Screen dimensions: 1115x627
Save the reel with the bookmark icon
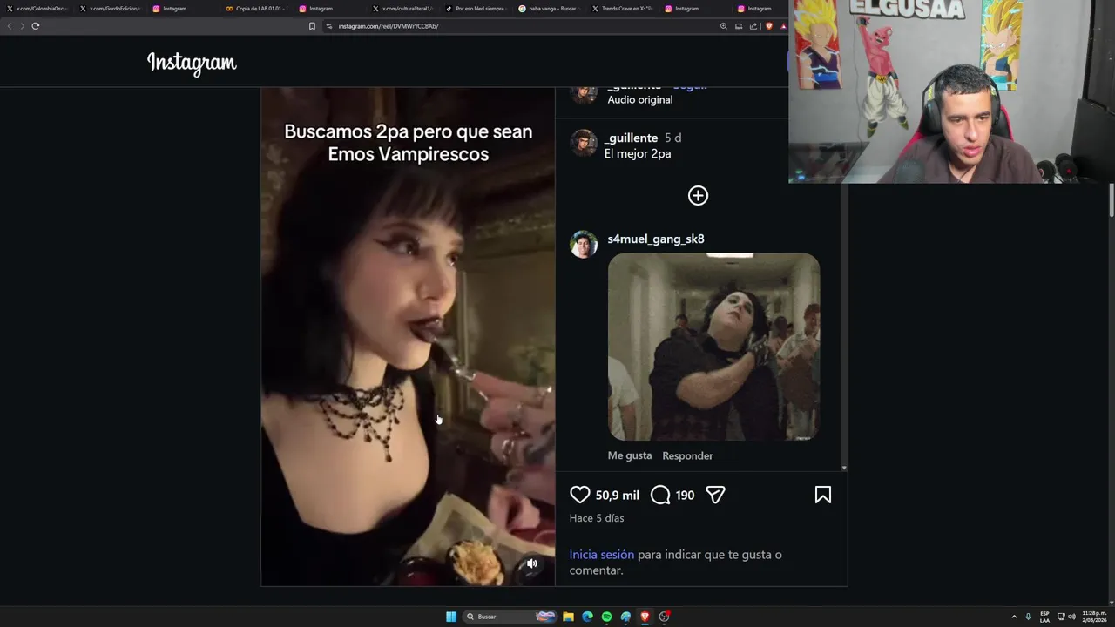point(822,495)
